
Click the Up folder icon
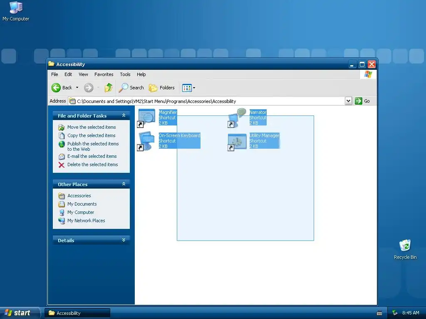pos(109,88)
